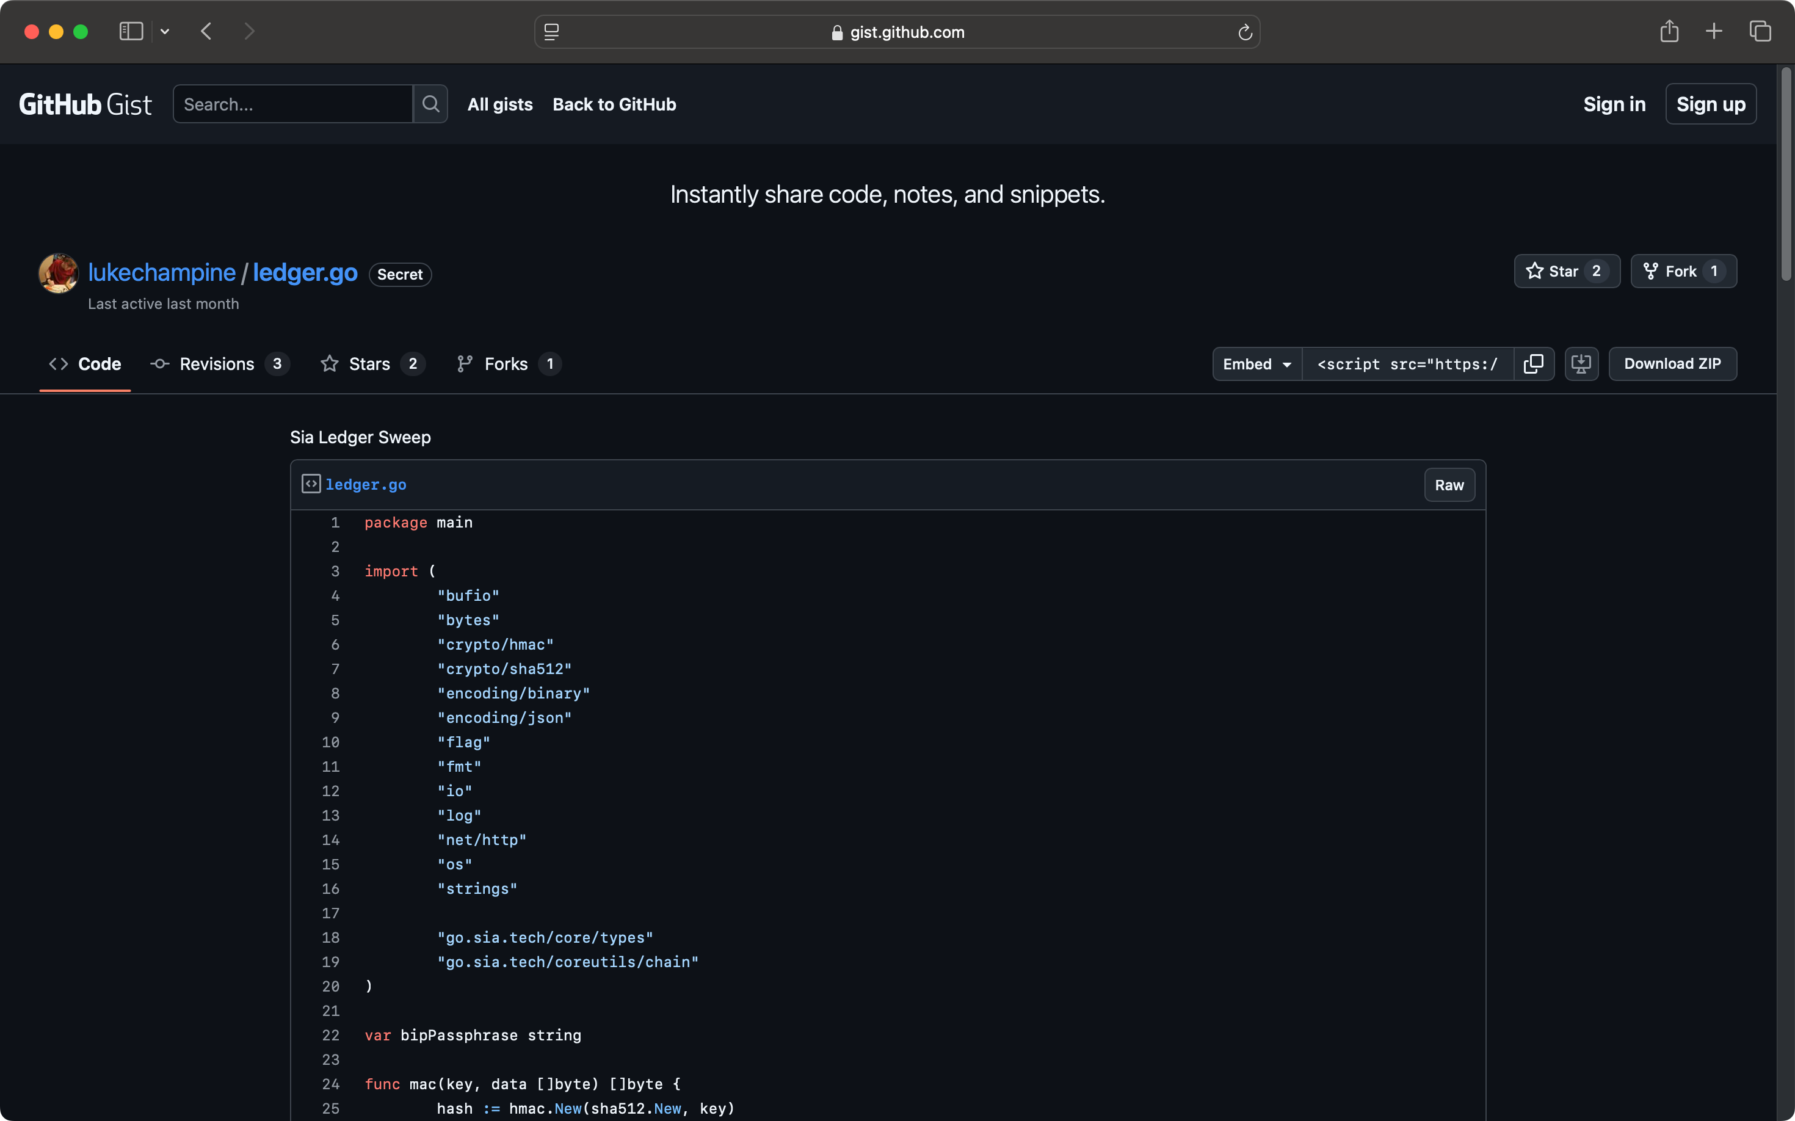Screen dimensions: 1795x1121
Task: Reload the current page
Action: click(1245, 32)
